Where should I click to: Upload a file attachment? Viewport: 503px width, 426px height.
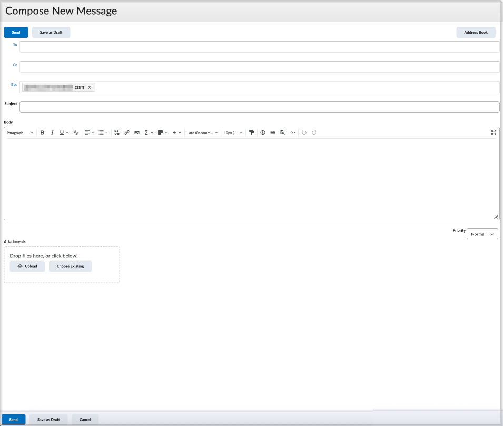[x=27, y=266]
